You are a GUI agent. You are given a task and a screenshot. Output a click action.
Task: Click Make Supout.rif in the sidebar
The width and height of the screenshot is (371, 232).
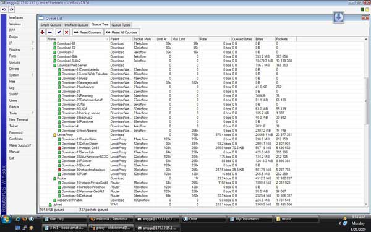point(20,145)
